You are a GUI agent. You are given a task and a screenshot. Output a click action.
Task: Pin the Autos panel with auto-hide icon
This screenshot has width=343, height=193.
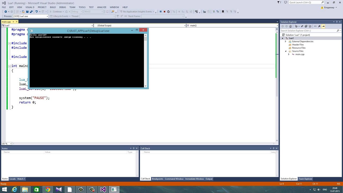(x=134, y=149)
